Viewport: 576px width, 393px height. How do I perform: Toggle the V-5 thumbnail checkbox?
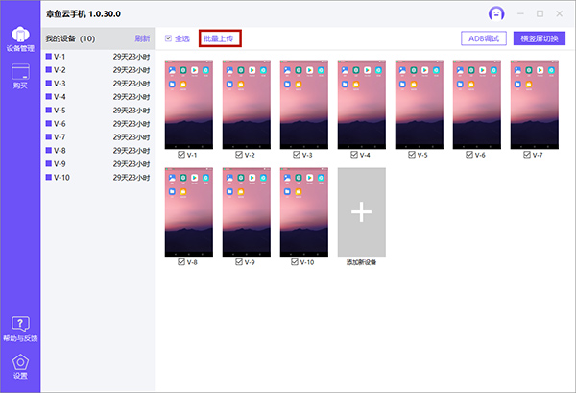(412, 155)
